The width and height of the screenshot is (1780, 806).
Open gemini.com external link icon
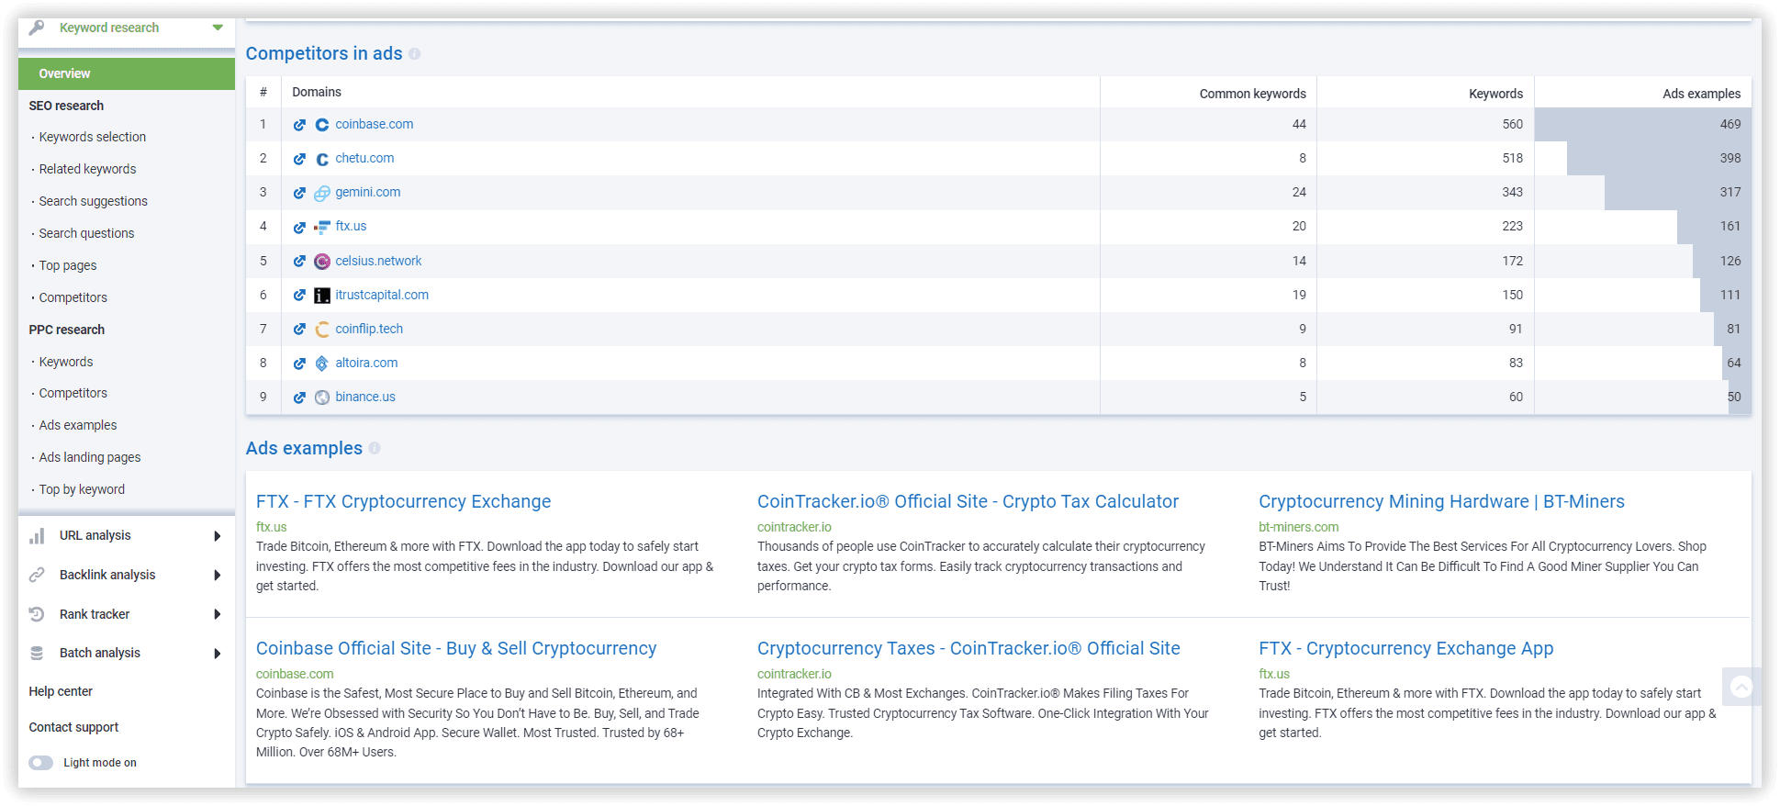click(299, 193)
